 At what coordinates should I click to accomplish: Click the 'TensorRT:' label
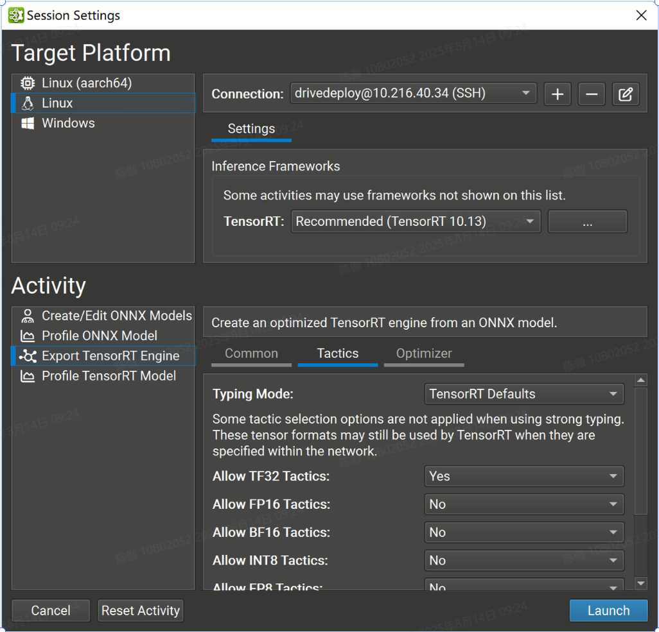coord(254,221)
